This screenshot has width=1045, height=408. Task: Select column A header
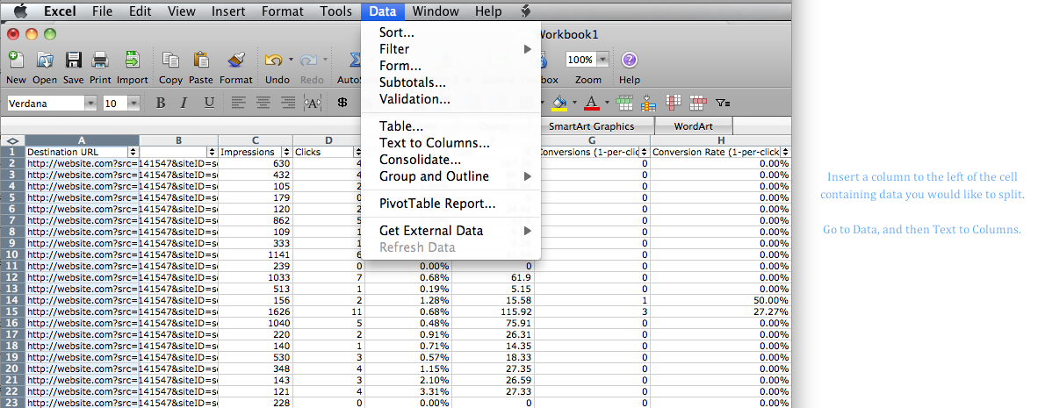pos(82,140)
